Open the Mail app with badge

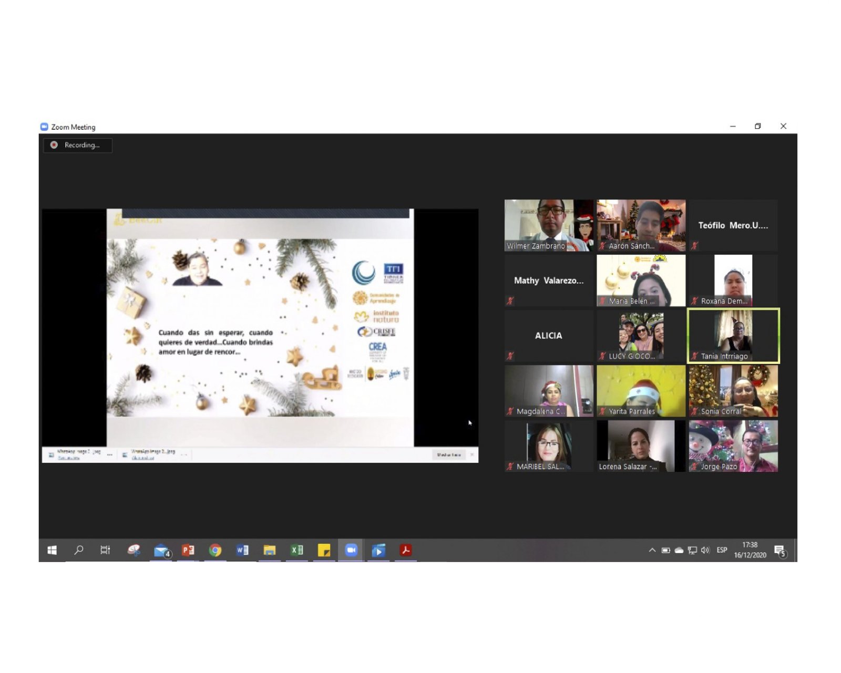(x=161, y=550)
